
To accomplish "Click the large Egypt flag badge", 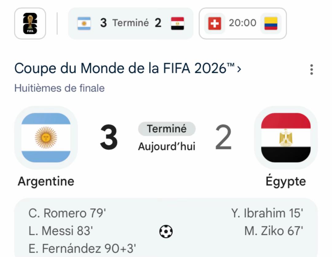I will pyautogui.click(x=286, y=138).
